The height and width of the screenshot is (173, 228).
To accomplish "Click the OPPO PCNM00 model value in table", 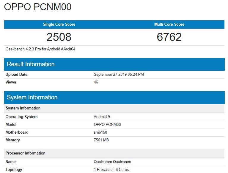I will 107,124.
